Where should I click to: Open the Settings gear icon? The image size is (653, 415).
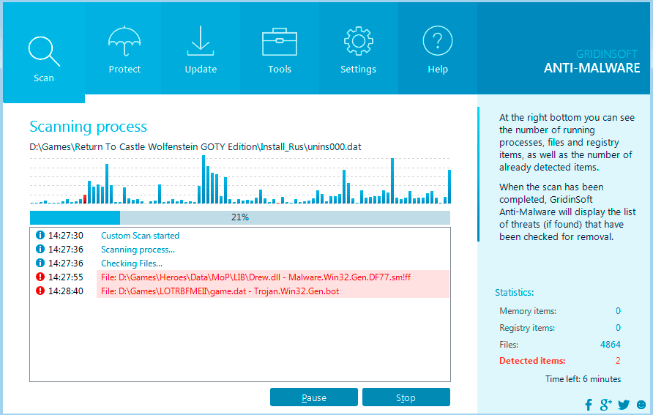pos(358,41)
